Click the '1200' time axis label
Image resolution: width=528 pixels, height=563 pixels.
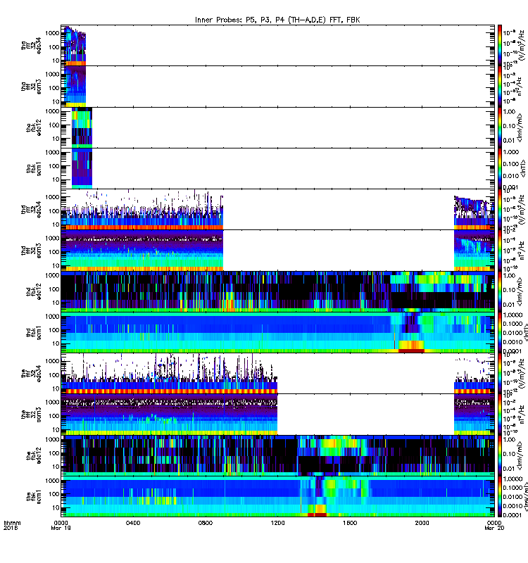[277, 523]
